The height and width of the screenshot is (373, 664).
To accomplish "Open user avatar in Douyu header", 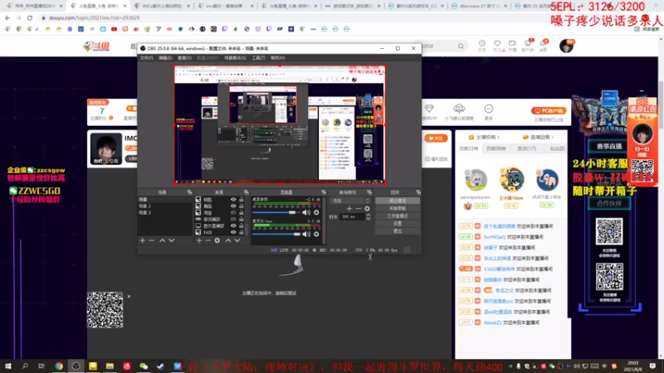I will tap(566, 46).
